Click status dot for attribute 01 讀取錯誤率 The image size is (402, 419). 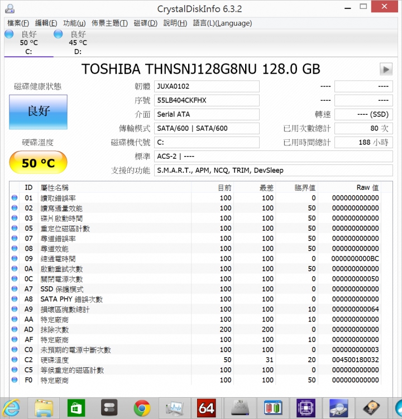point(15,198)
